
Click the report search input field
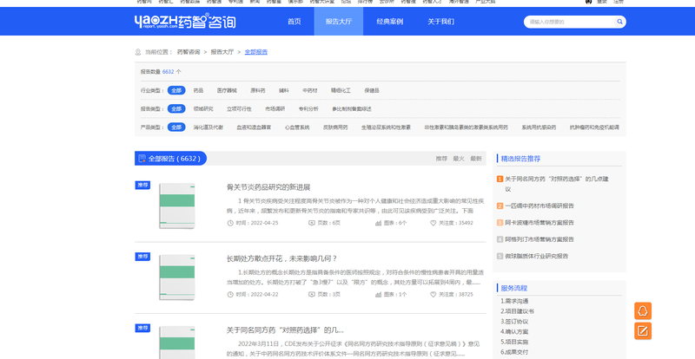[571, 22]
